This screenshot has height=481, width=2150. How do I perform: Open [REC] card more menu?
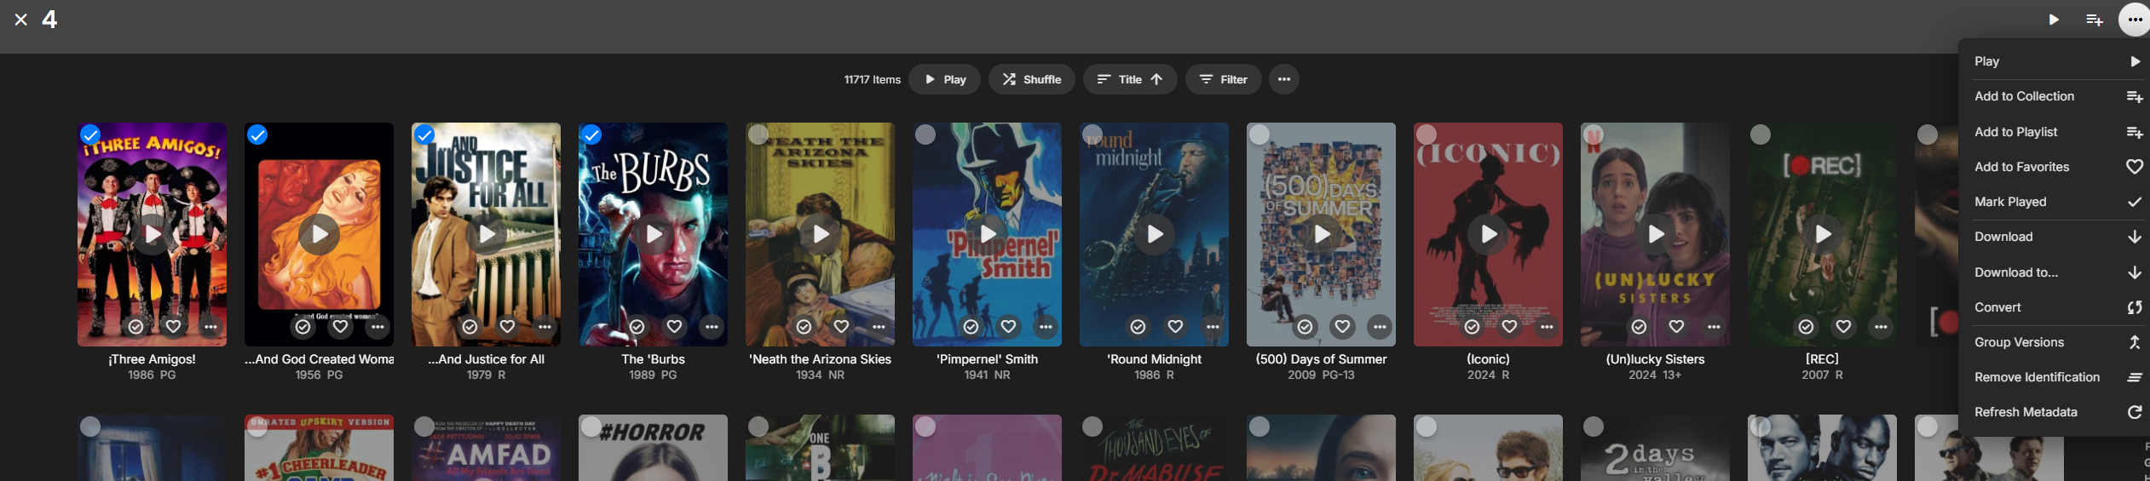(1881, 327)
